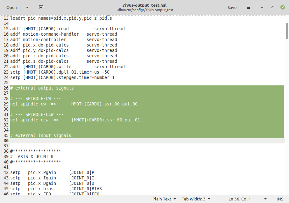Expand the recent files arrow beside Open
The width and height of the screenshot is (289, 203).
pyautogui.click(x=27, y=7)
